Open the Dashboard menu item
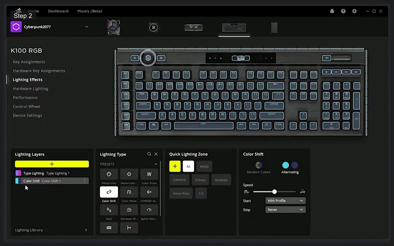394x246 pixels. pyautogui.click(x=58, y=11)
